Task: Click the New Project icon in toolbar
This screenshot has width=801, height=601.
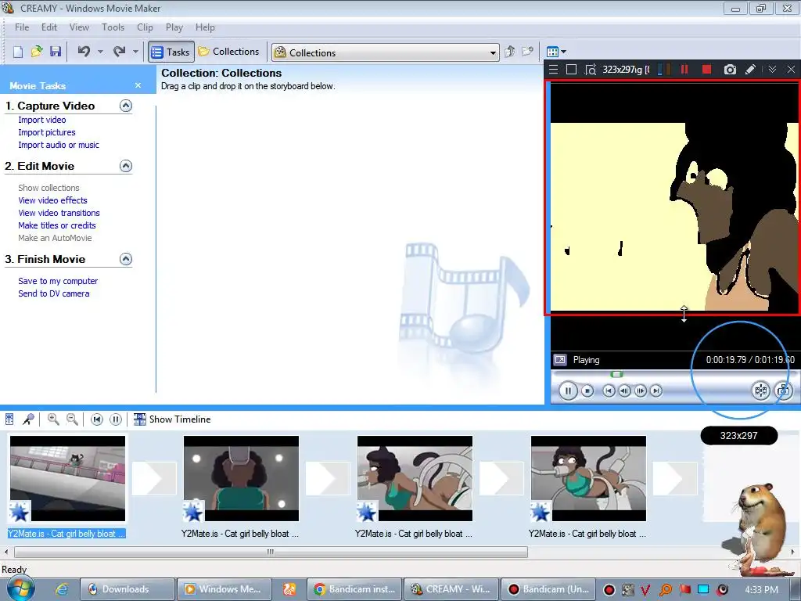Action: pos(18,52)
